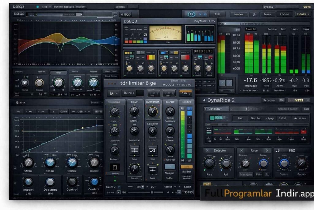Image resolution: width=314 pixels, height=210 pixels.
Task: Click the numeric value field showing 180
Action: pos(123,192)
